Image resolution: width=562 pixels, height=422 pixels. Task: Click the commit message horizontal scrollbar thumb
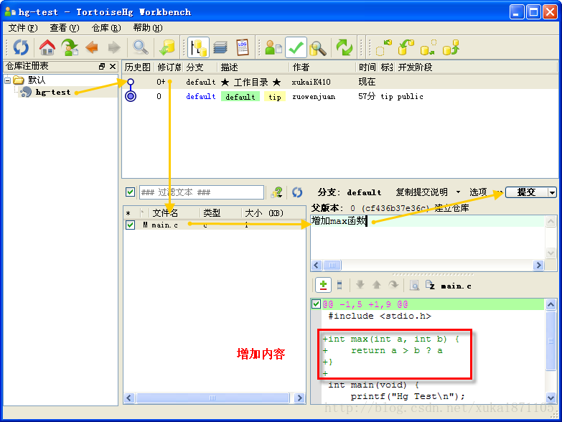[x=332, y=265]
